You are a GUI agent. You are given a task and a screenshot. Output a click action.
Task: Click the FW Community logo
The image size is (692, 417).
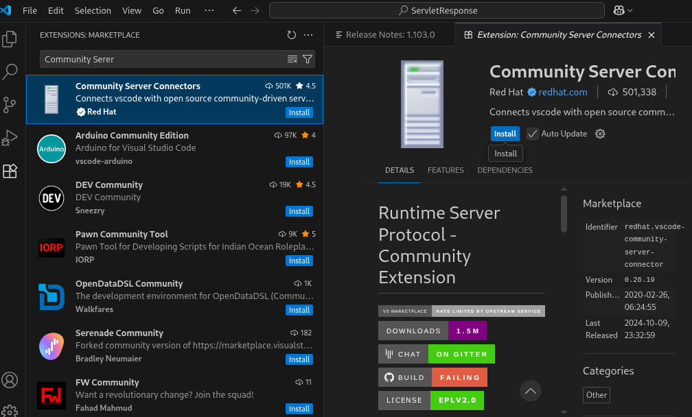51,396
